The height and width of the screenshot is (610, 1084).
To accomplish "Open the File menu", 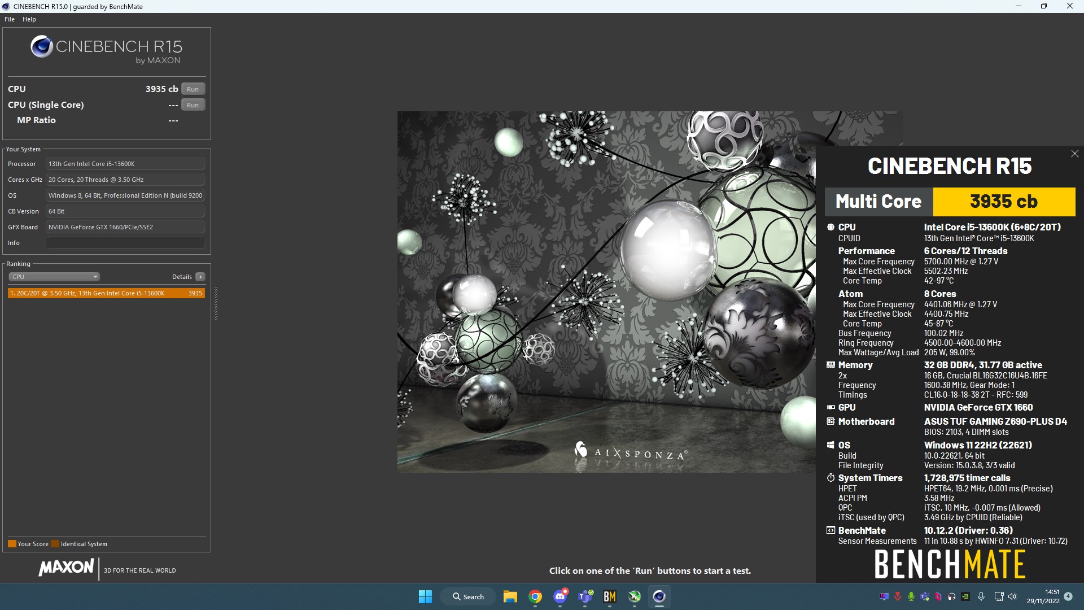I will [10, 19].
